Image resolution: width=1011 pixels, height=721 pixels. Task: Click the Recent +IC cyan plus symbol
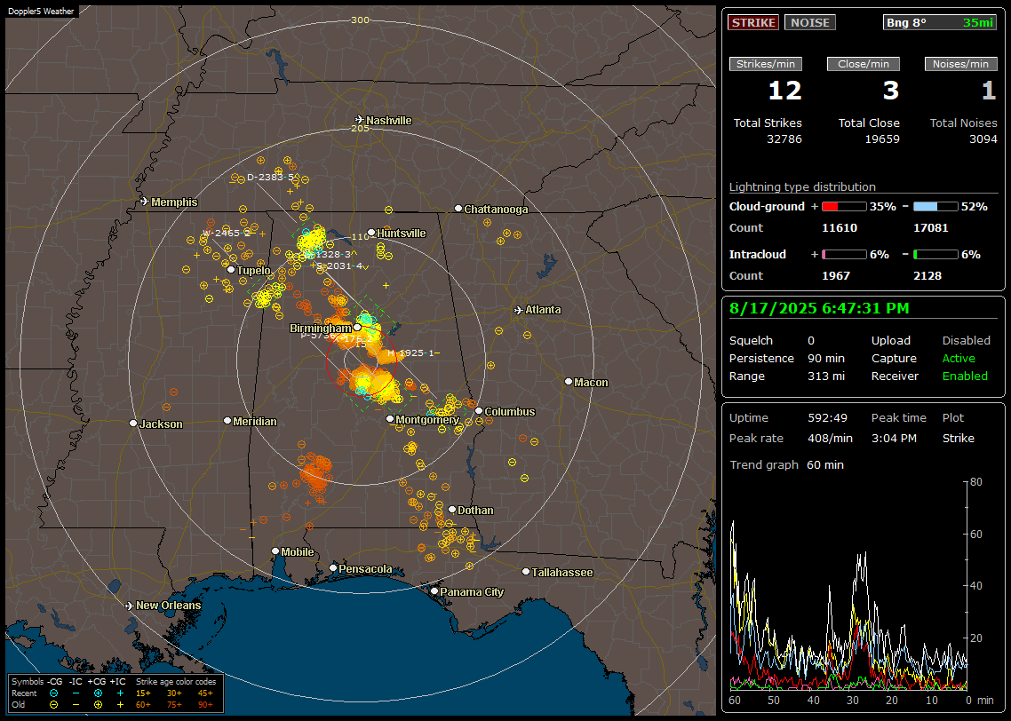120,693
